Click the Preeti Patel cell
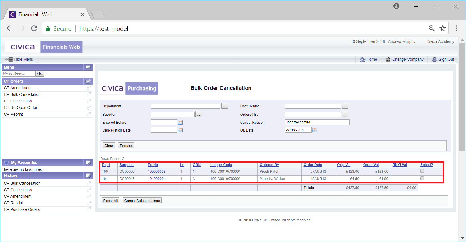466x242 pixels. pos(279,172)
